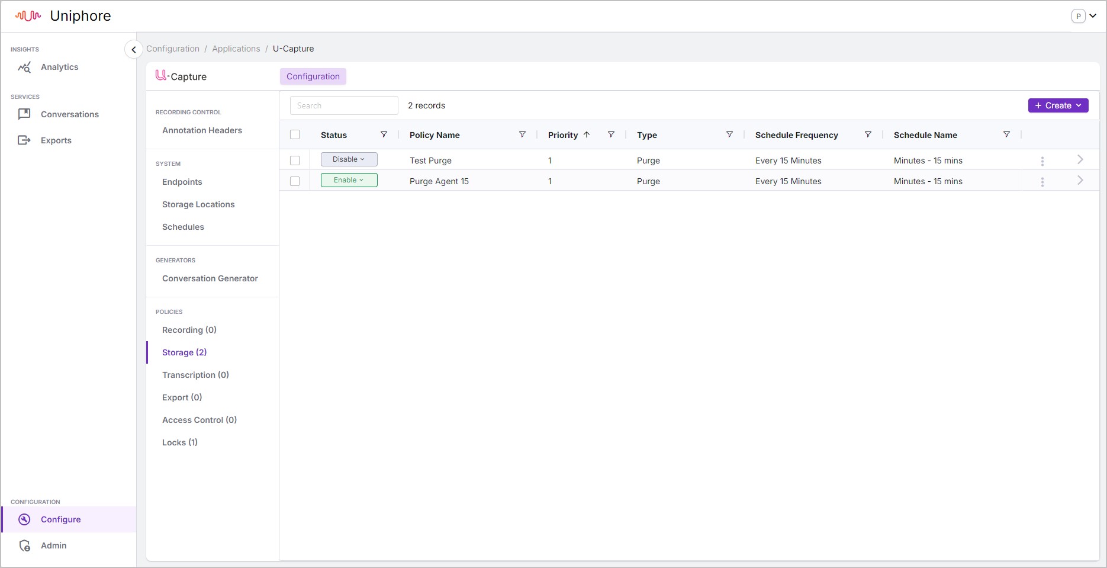Viewport: 1107px width, 568px height.
Task: Open the Enable status dropdown
Action: tap(349, 180)
